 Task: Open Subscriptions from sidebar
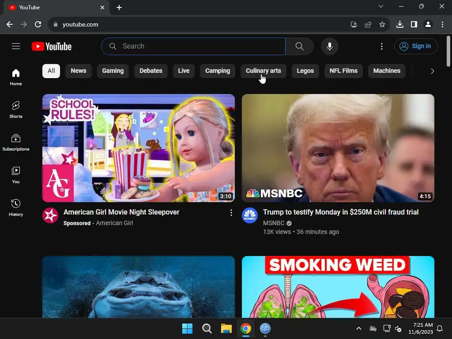(16, 143)
